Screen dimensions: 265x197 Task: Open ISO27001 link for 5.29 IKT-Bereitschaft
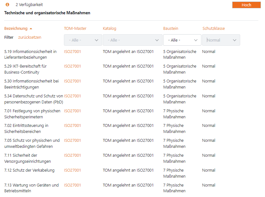click(73, 66)
